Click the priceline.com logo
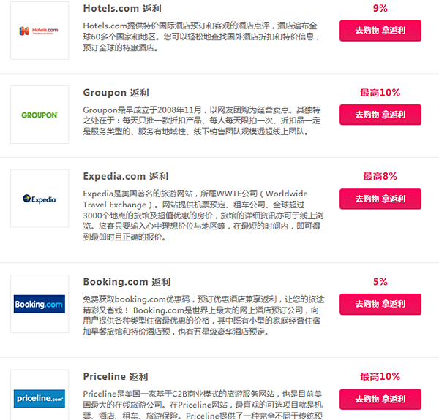This screenshot has width=439, height=420. point(40,399)
